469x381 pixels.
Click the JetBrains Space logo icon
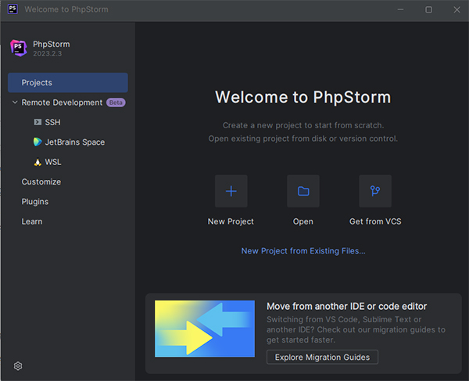38,142
